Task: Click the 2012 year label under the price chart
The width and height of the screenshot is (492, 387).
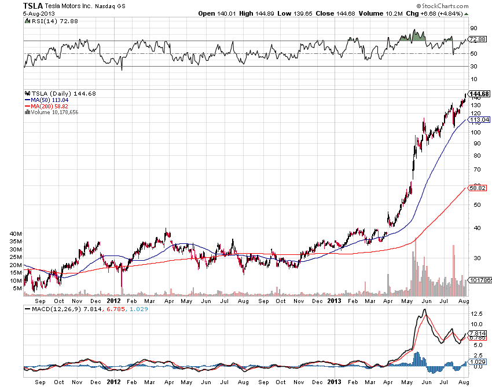Action: (113, 301)
